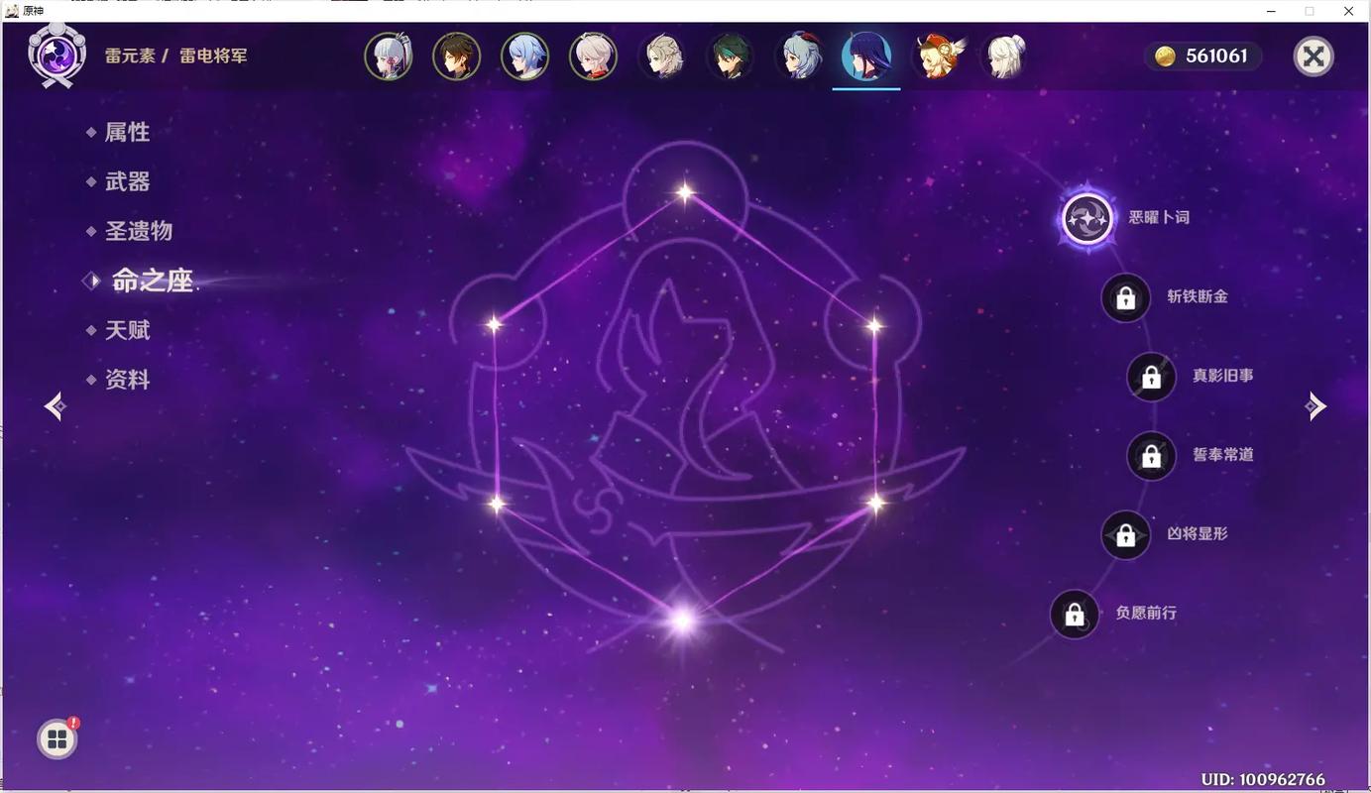This screenshot has width=1371, height=793.
Task: Click the large glowing bottom constellation star
Action: [682, 621]
